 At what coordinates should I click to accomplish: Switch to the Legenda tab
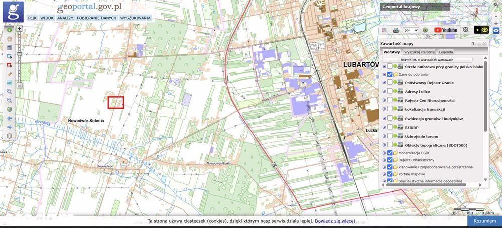click(446, 52)
